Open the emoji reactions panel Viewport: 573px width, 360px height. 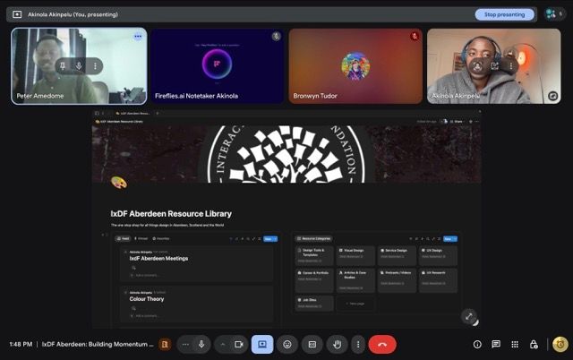click(287, 344)
